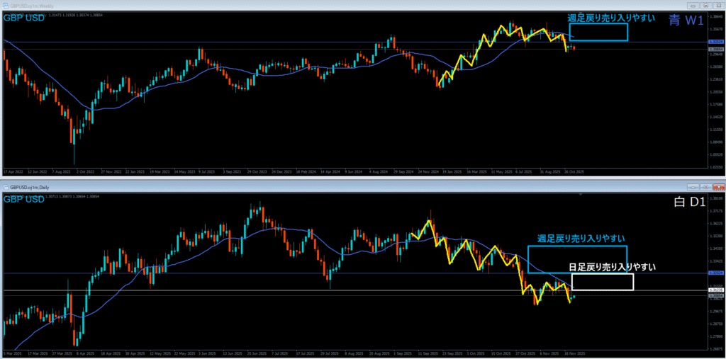The width and height of the screenshot is (726, 359).
Task: Activate the GBPUSD Weekly window title bar
Action: pyautogui.click(x=284, y=6)
